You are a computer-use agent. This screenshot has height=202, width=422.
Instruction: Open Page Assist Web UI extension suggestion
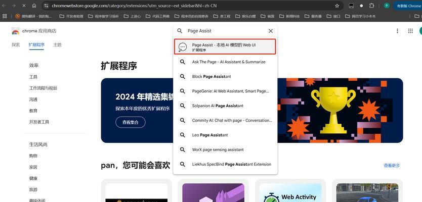225,47
